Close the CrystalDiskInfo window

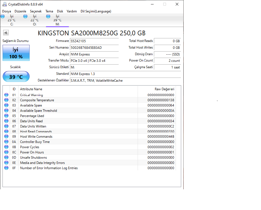coord(177,4)
